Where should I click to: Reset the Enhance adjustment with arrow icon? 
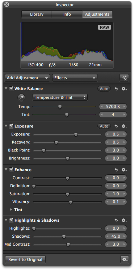tap(116, 170)
